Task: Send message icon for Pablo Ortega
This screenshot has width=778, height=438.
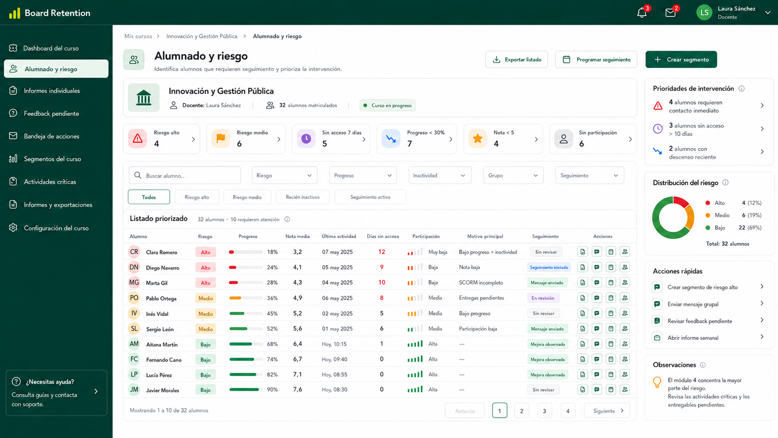Action: [597, 298]
